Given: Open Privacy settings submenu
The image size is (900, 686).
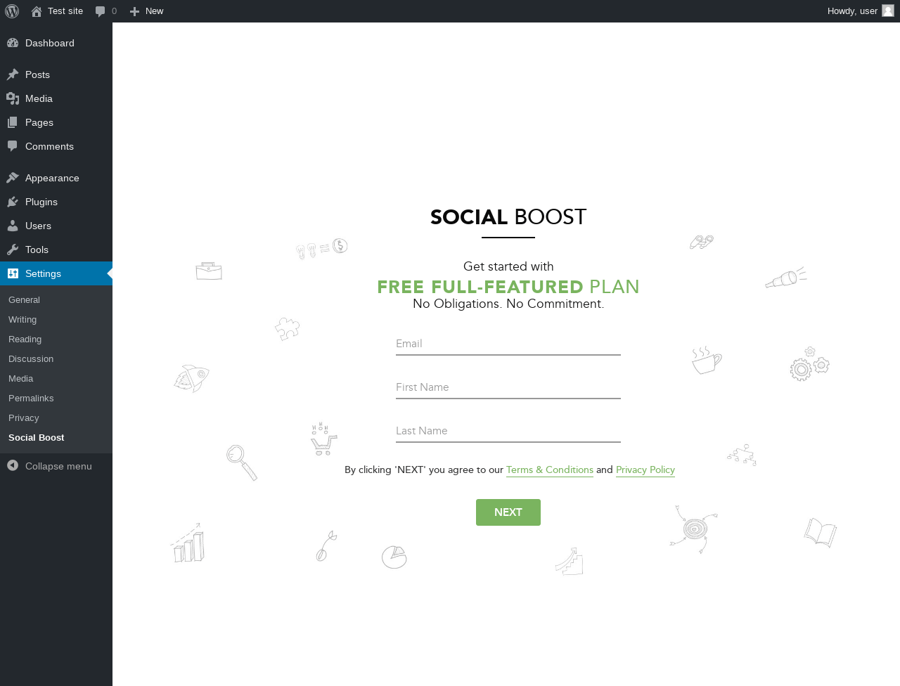Looking at the screenshot, I should pyautogui.click(x=23, y=418).
